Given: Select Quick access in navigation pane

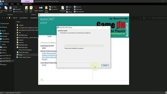Looking at the screenshot, I should coord(5,23).
